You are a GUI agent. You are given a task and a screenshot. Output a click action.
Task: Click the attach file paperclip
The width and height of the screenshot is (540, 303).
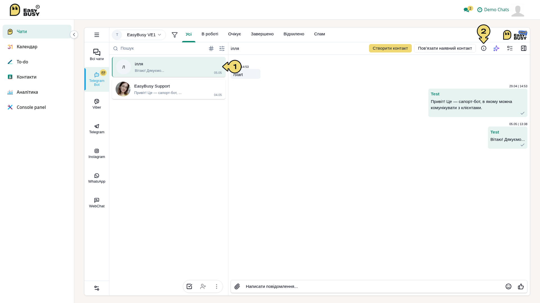coord(237,286)
